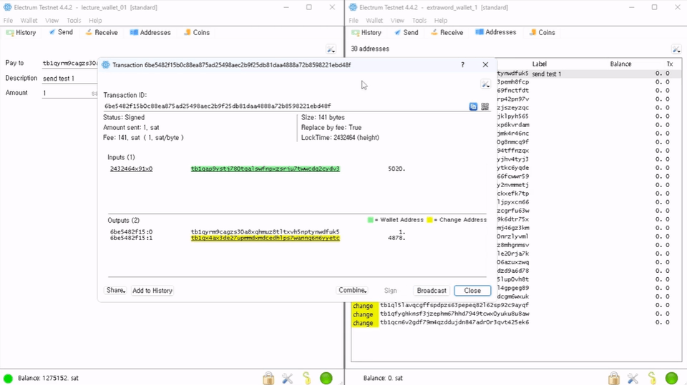This screenshot has height=385, width=687.
Task: Click the seed icon in lecture_wallet_01 status bar
Action: (307, 378)
